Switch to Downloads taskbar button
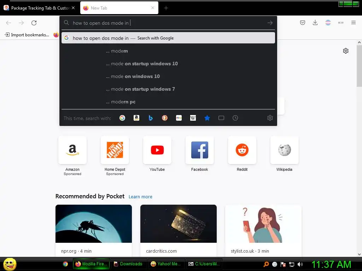Viewport: 362px width, 271px height. tap(128, 264)
